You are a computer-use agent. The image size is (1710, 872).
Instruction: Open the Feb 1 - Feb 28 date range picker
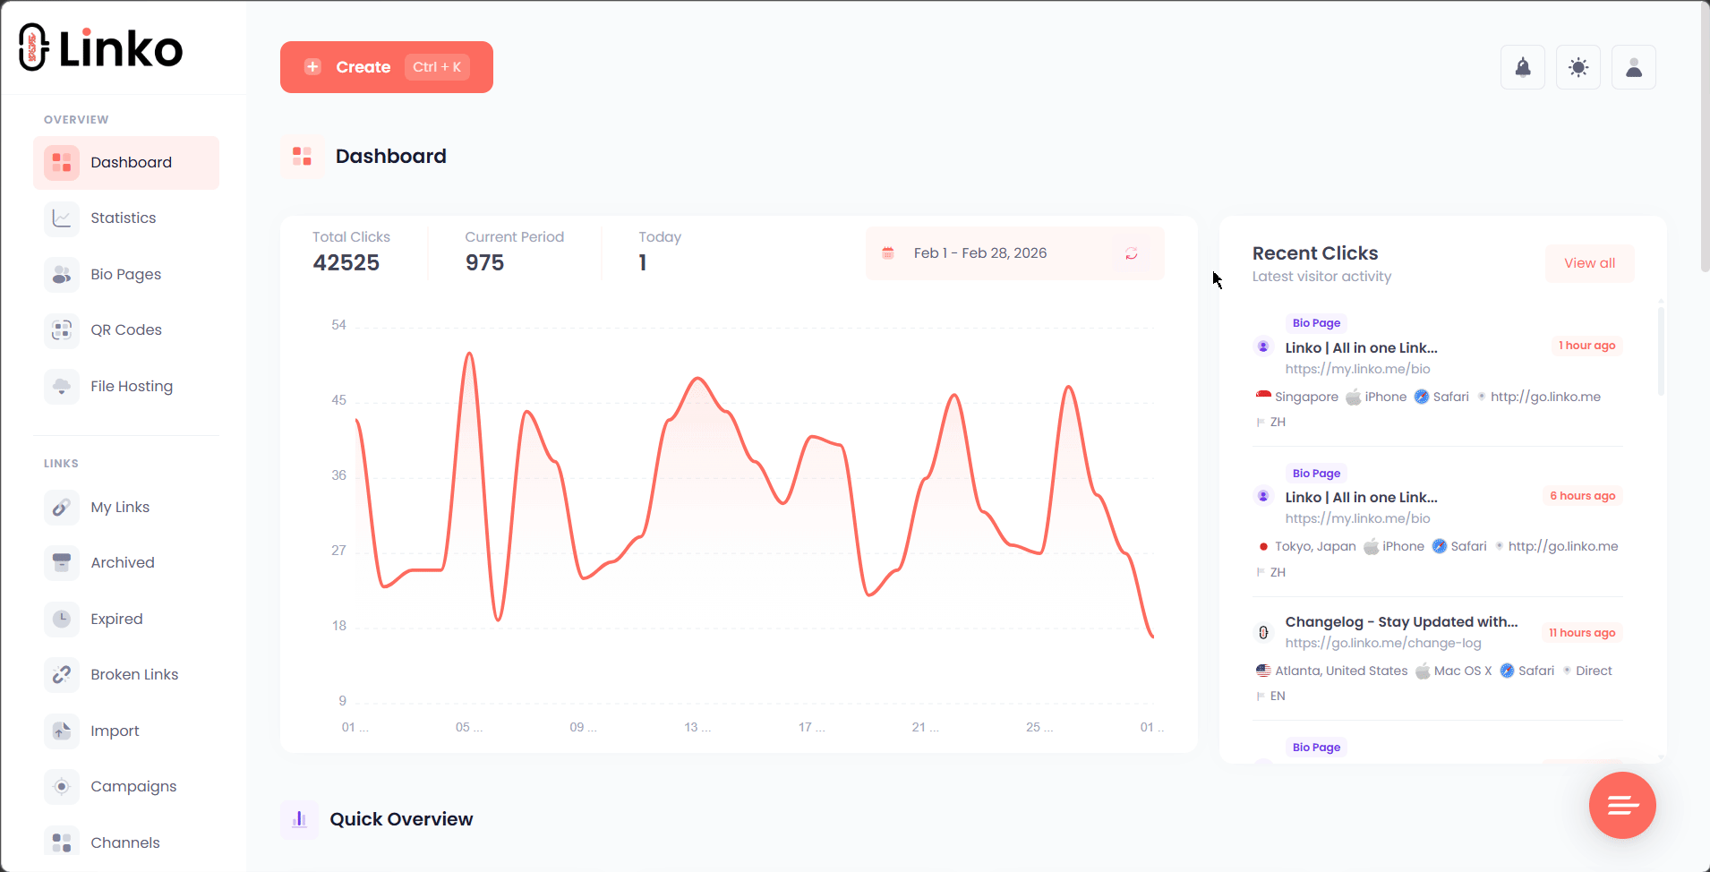click(979, 252)
